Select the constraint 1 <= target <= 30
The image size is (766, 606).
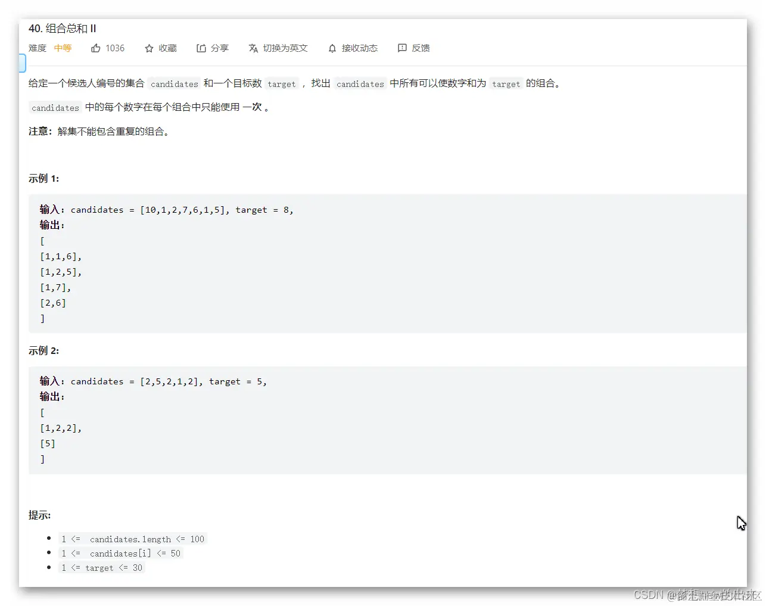(x=102, y=567)
